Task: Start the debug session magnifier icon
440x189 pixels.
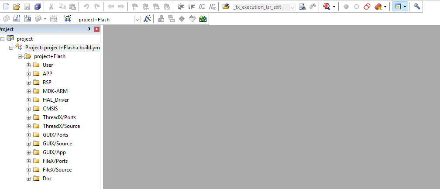Action: click(x=327, y=7)
